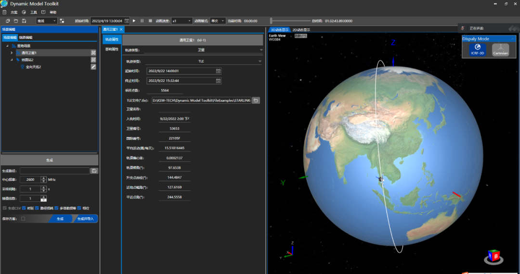Open the animation speed x1 dropdown
Viewport: 520px width, 274px height.
(x=182, y=21)
